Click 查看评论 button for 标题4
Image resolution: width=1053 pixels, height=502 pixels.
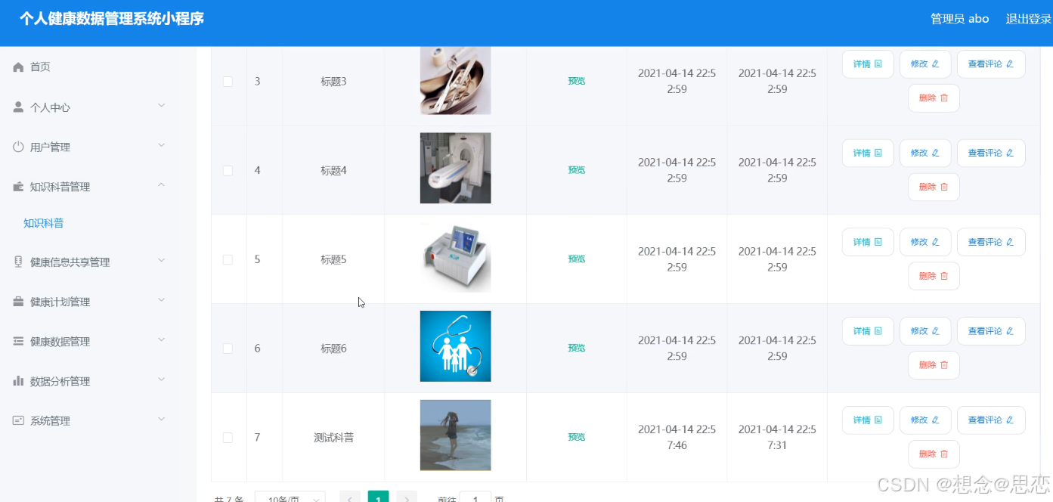pyautogui.click(x=991, y=153)
